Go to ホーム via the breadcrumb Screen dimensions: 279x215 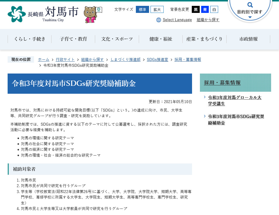click(43, 59)
